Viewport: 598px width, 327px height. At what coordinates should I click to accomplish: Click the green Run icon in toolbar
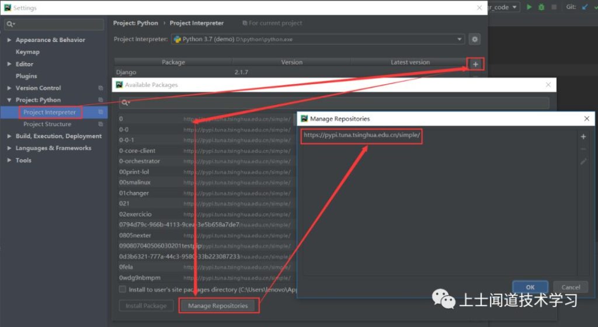coord(529,7)
